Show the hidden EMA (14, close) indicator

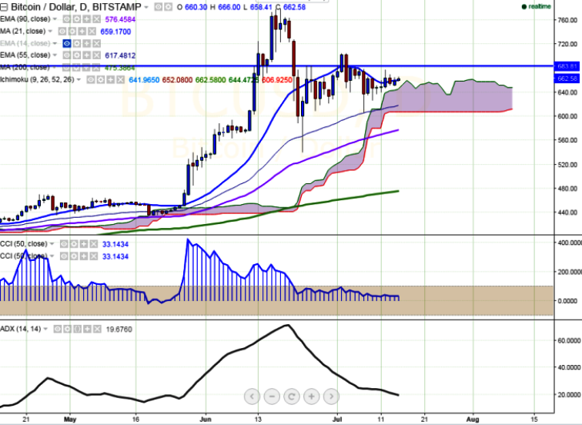(x=67, y=44)
